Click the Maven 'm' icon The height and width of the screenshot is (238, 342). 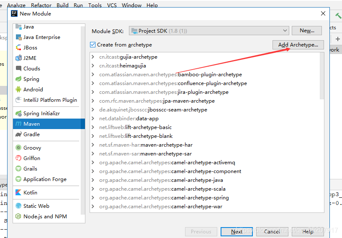[18, 124]
